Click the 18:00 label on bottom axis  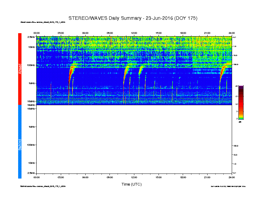pos(183,177)
